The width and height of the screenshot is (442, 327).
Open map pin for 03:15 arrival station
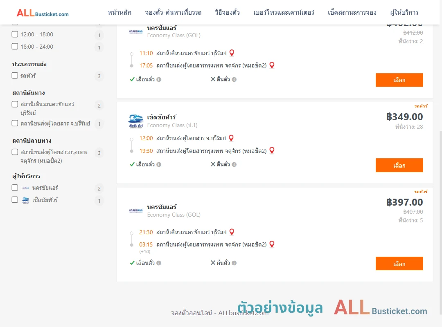pyautogui.click(x=272, y=244)
